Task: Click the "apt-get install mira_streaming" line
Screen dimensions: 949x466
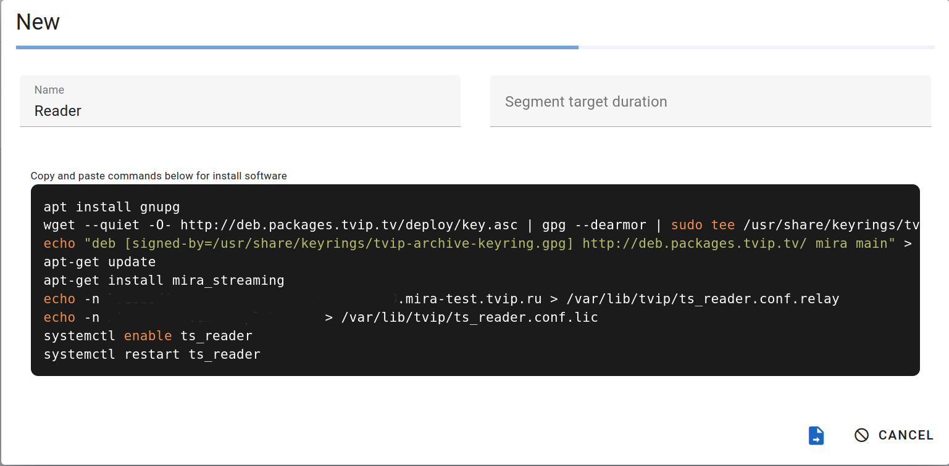Action: click(x=164, y=280)
